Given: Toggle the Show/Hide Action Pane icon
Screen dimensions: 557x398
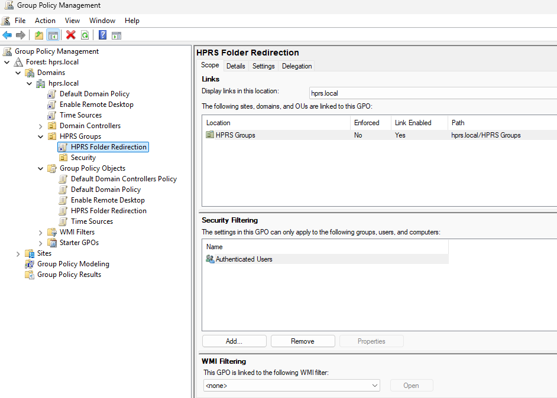Looking at the screenshot, I should click(116, 35).
